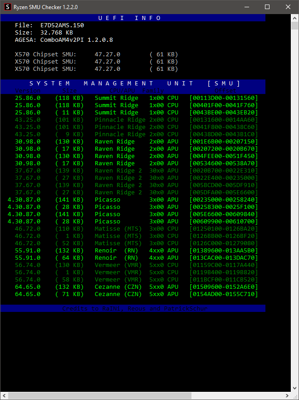This screenshot has height=400, width=299.
Task: Click offset [0022E400-00235000]
Action: [x=224, y=178]
